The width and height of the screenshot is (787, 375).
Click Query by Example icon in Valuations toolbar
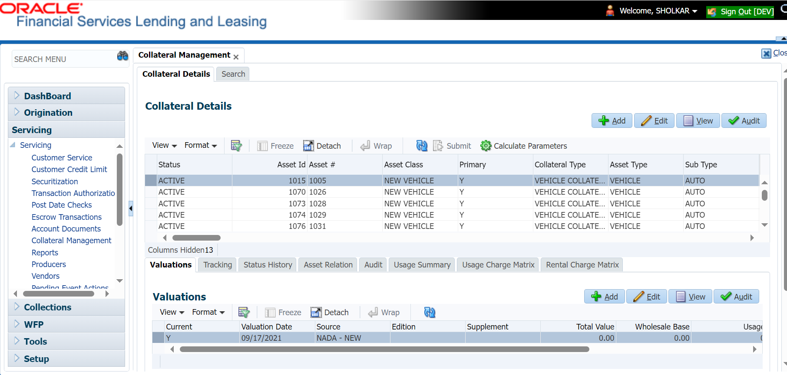tap(244, 312)
